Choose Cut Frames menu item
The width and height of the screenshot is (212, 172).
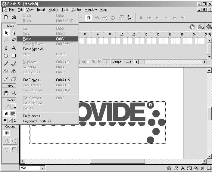point(48,80)
